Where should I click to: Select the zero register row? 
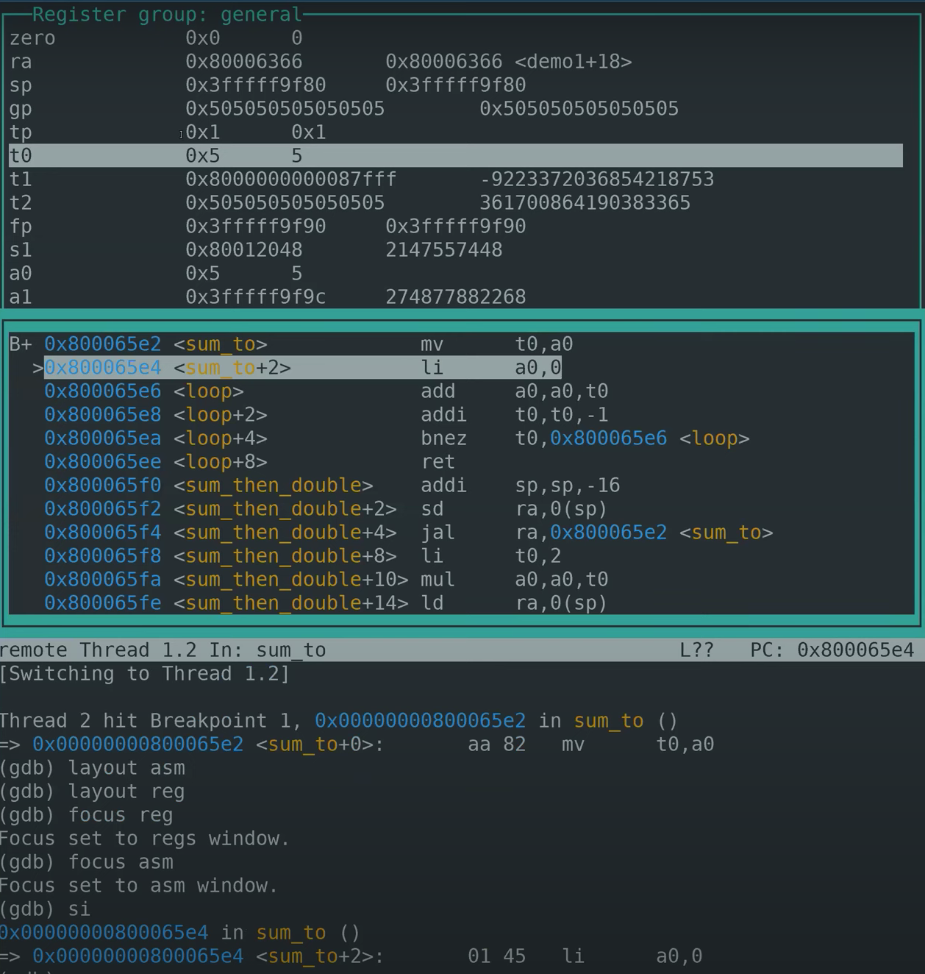[x=456, y=38]
